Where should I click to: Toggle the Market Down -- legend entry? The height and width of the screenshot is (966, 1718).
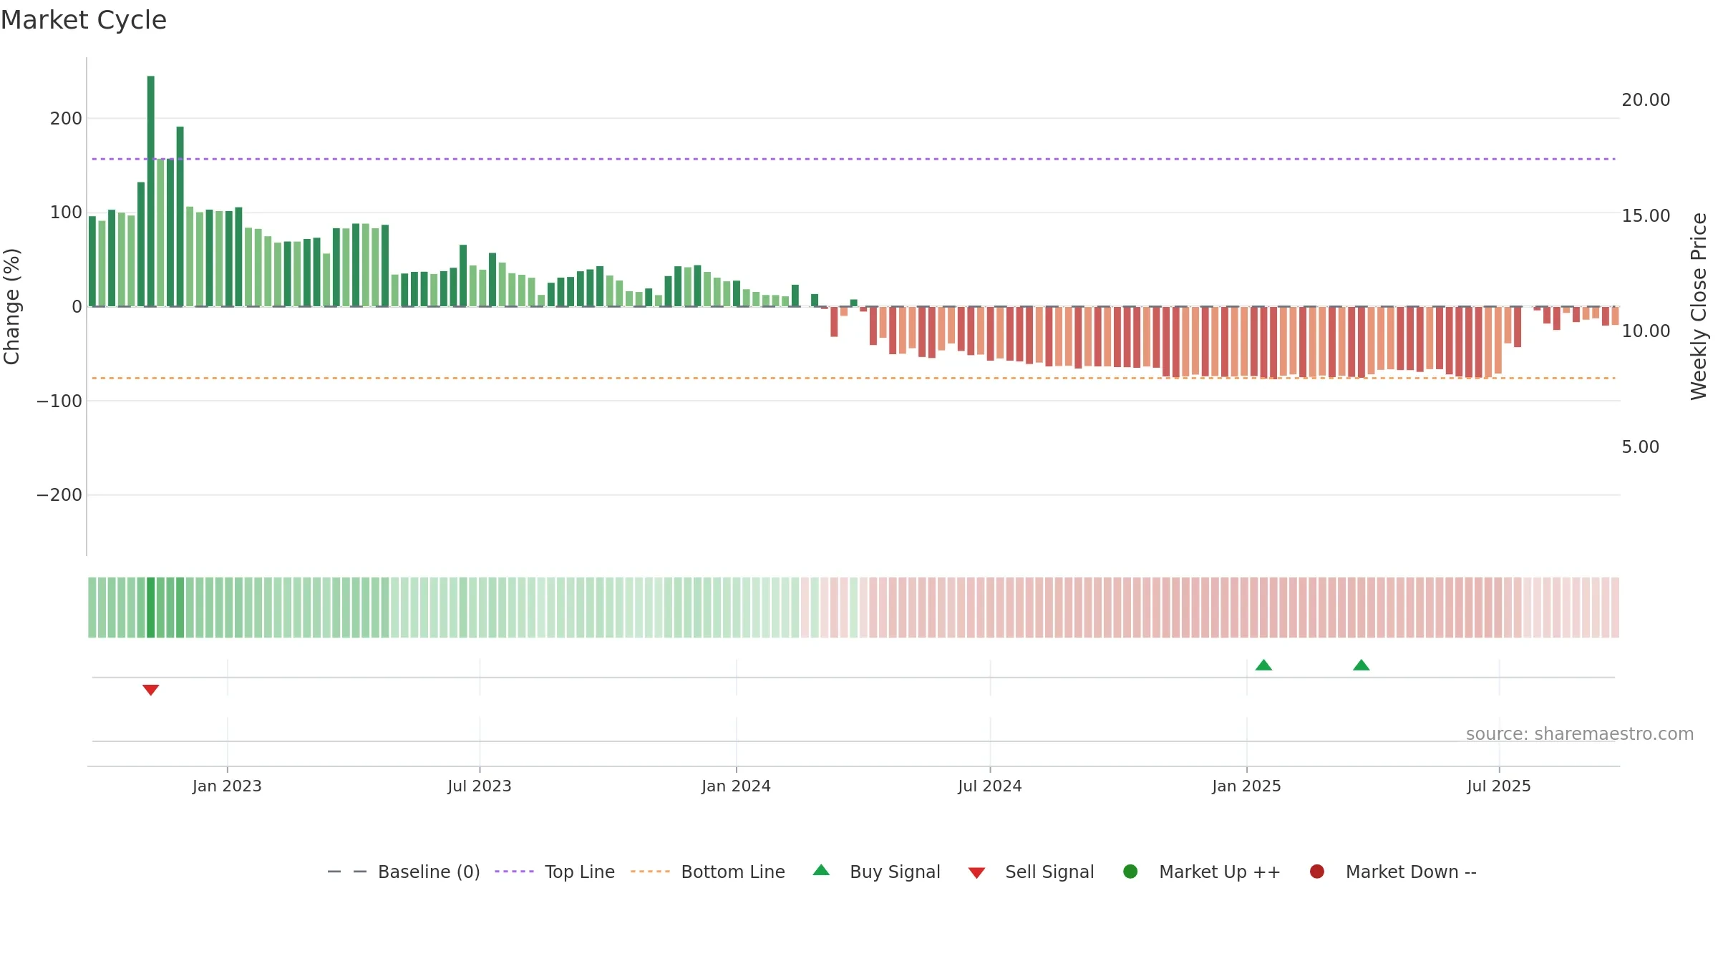point(1393,872)
